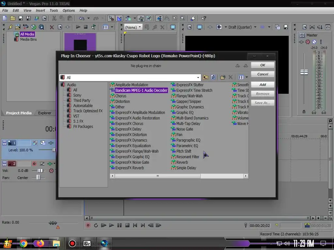Viewport: 334px width, 250px height.
Task: Open the All folder path dropdown
Action: (x=198, y=77)
